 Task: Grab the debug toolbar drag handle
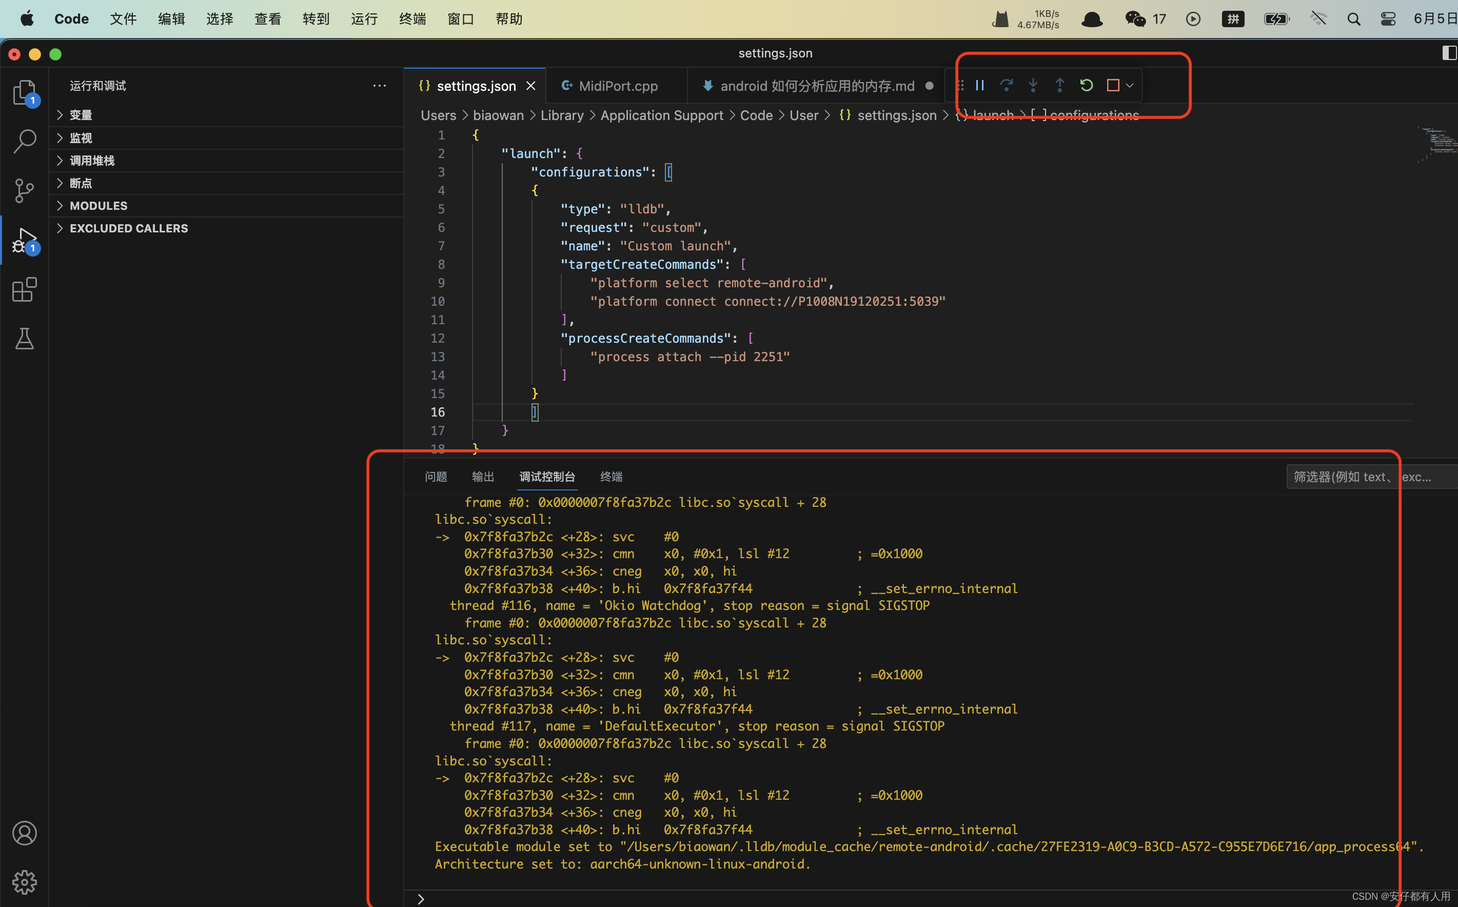coord(960,85)
